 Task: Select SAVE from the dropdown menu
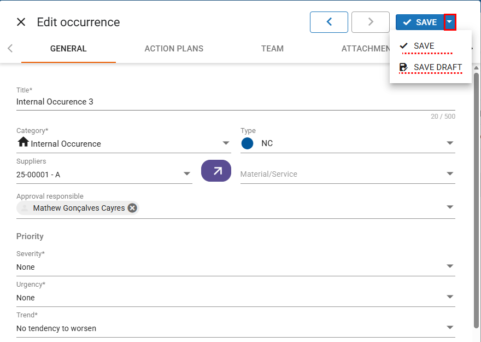(x=424, y=46)
